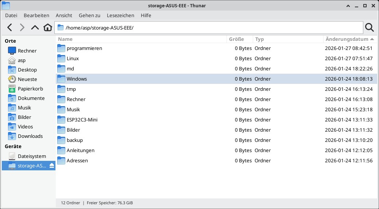The width and height of the screenshot is (379, 209).
Task: Eject the storage-ASUS-EEE device
Action: [x=51, y=166]
